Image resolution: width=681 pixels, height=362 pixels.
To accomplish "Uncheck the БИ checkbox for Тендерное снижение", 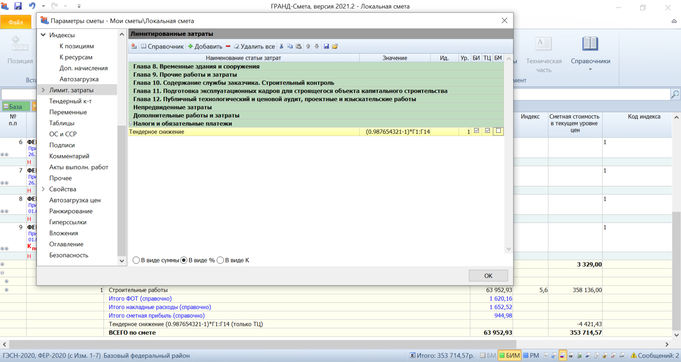I will pyautogui.click(x=476, y=131).
